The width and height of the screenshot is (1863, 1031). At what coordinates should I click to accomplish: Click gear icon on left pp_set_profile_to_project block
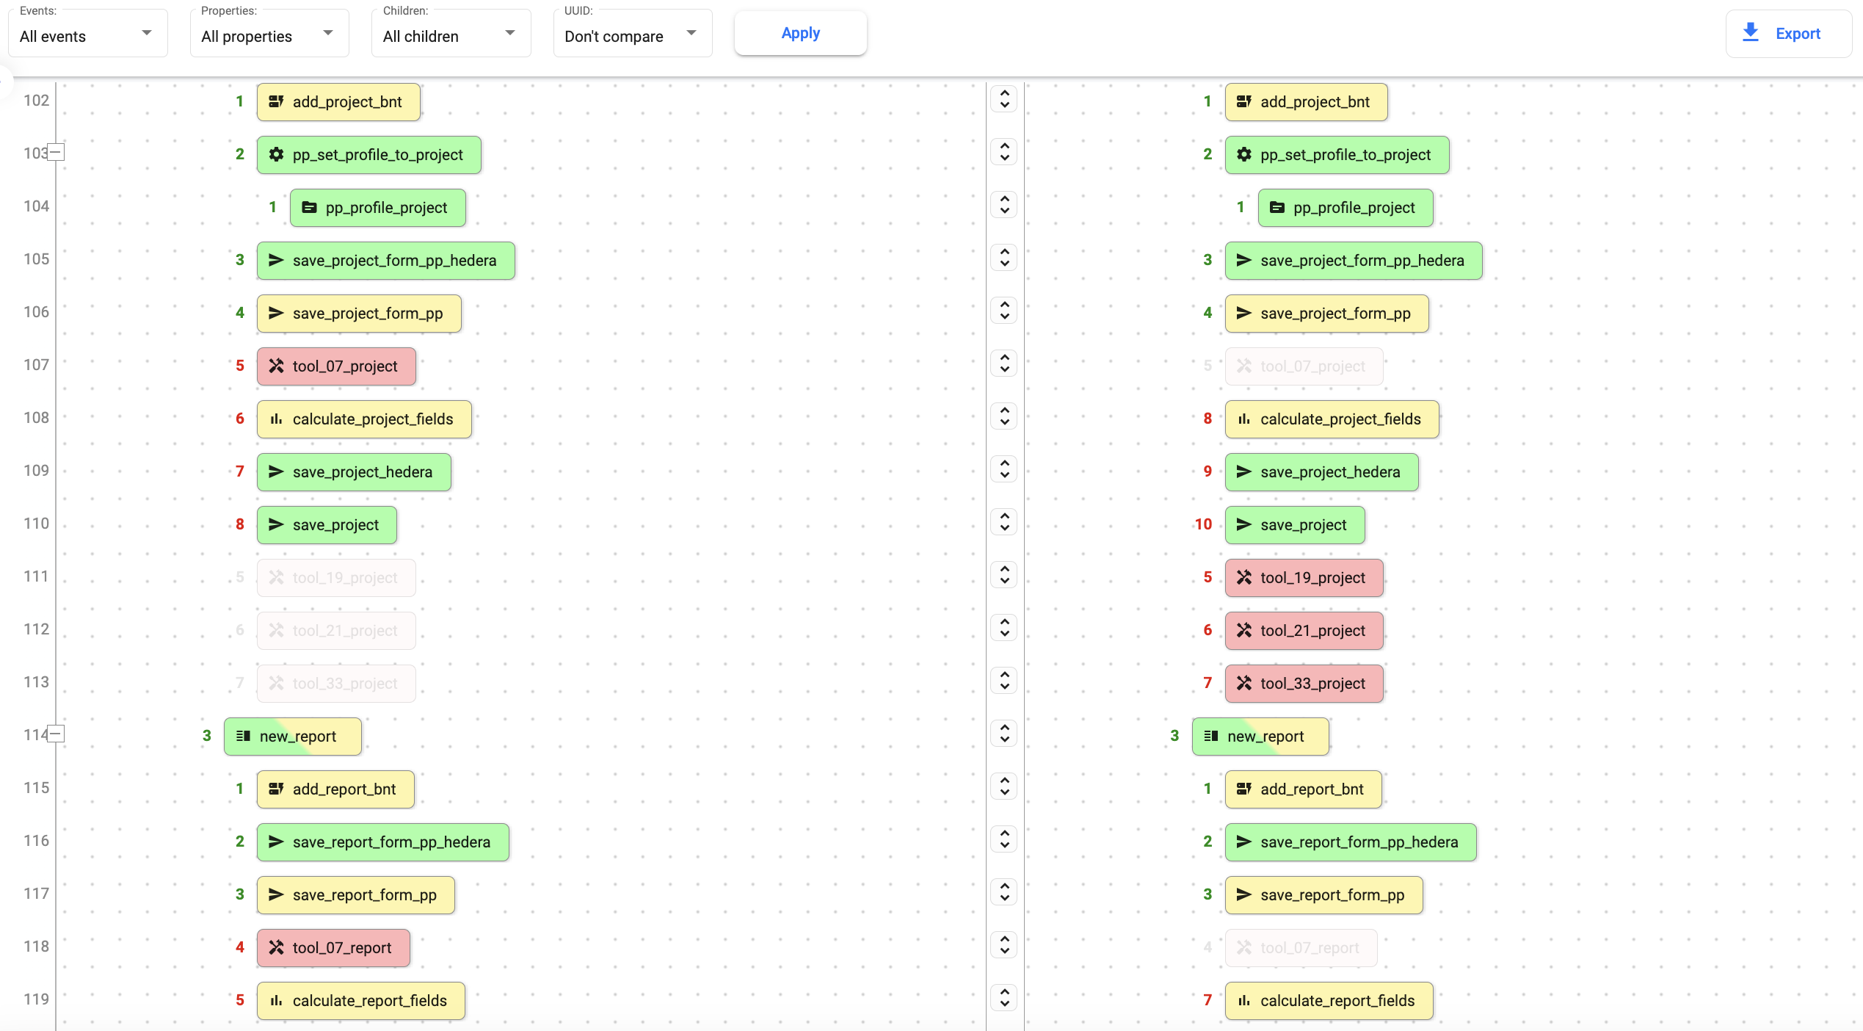point(276,155)
